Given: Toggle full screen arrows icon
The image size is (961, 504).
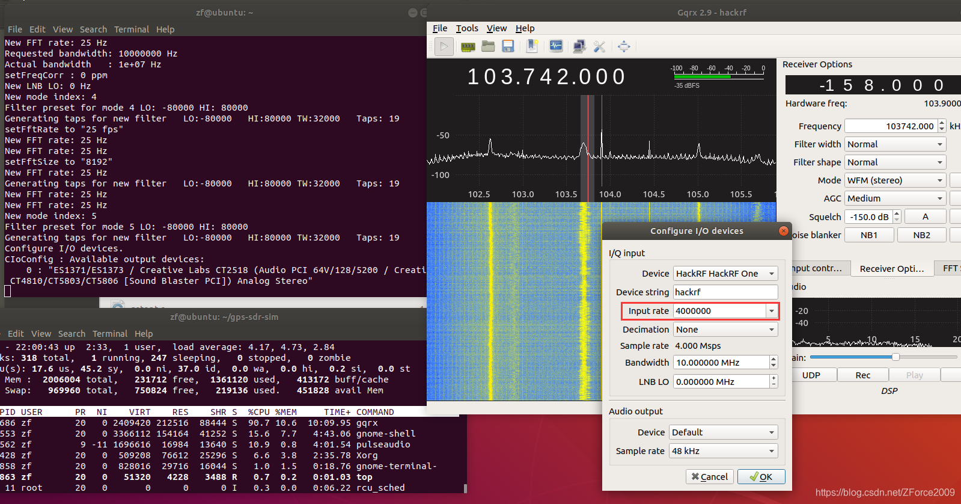Looking at the screenshot, I should [x=624, y=46].
